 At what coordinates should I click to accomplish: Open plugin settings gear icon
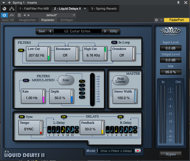[156, 20]
